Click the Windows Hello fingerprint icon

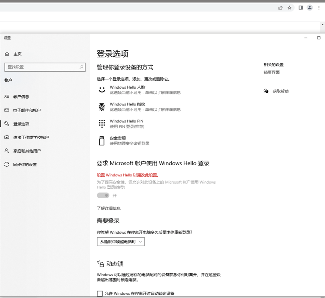[102, 107]
